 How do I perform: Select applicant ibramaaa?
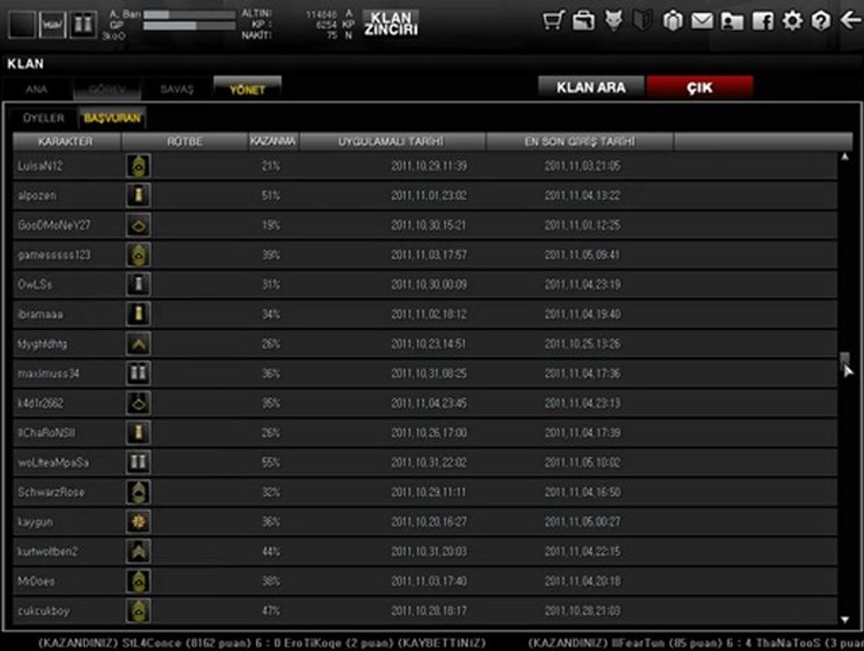point(425,314)
